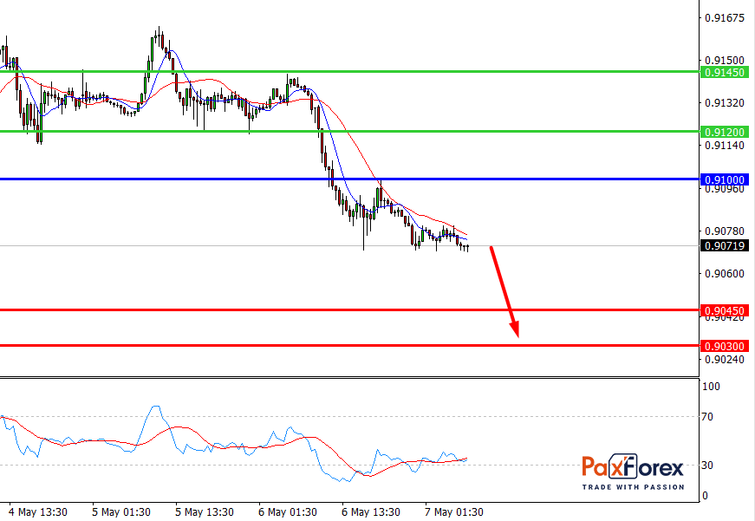Click the 0.91675 axis value
The image size is (755, 521).
click(x=724, y=18)
